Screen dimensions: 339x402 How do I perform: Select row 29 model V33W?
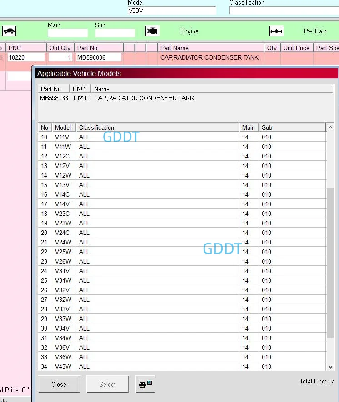182,319
